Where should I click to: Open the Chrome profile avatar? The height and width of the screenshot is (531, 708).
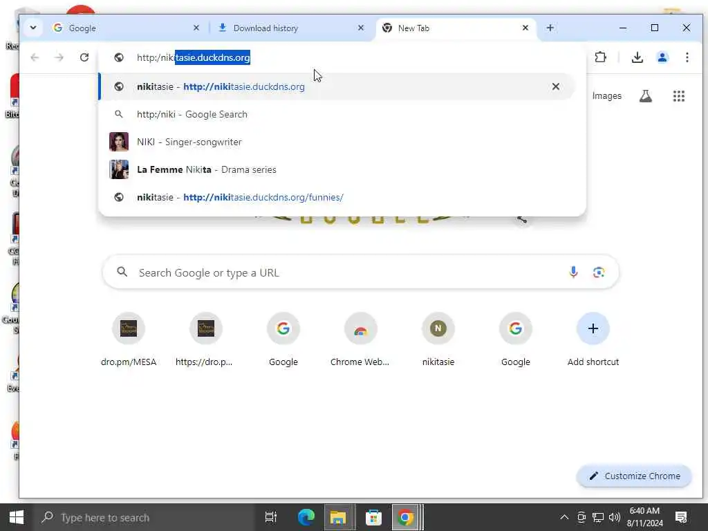pos(662,57)
